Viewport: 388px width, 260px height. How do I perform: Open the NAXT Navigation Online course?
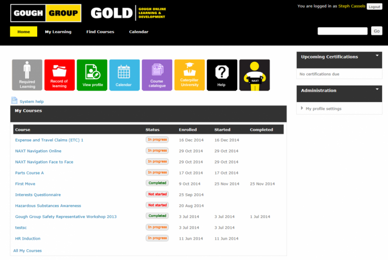[x=38, y=151]
